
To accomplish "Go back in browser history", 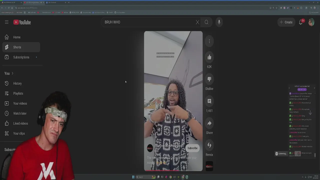I will point(2,8).
